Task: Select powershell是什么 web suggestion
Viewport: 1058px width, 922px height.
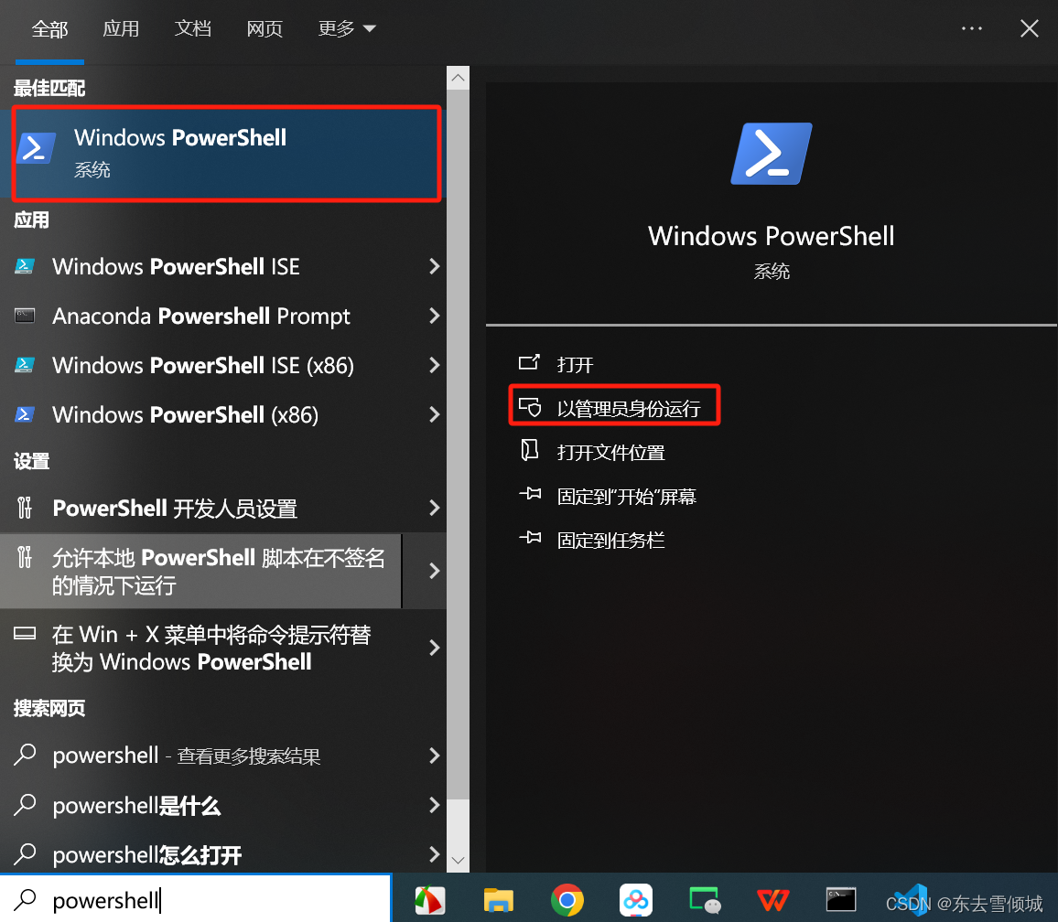Action: click(x=222, y=805)
